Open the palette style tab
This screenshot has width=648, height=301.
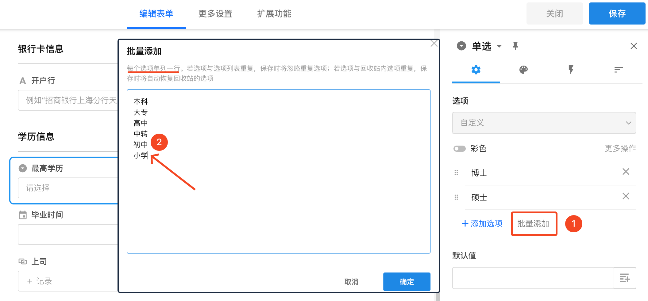point(523,70)
